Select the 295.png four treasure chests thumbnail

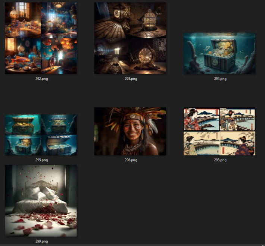(41, 135)
